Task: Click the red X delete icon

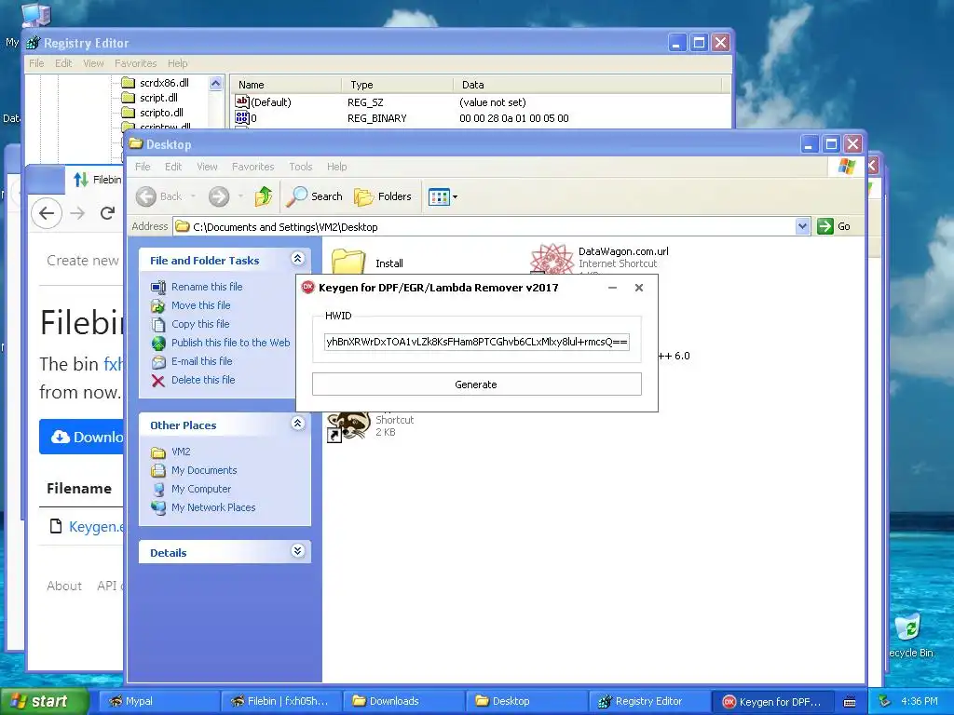Action: coord(158,381)
